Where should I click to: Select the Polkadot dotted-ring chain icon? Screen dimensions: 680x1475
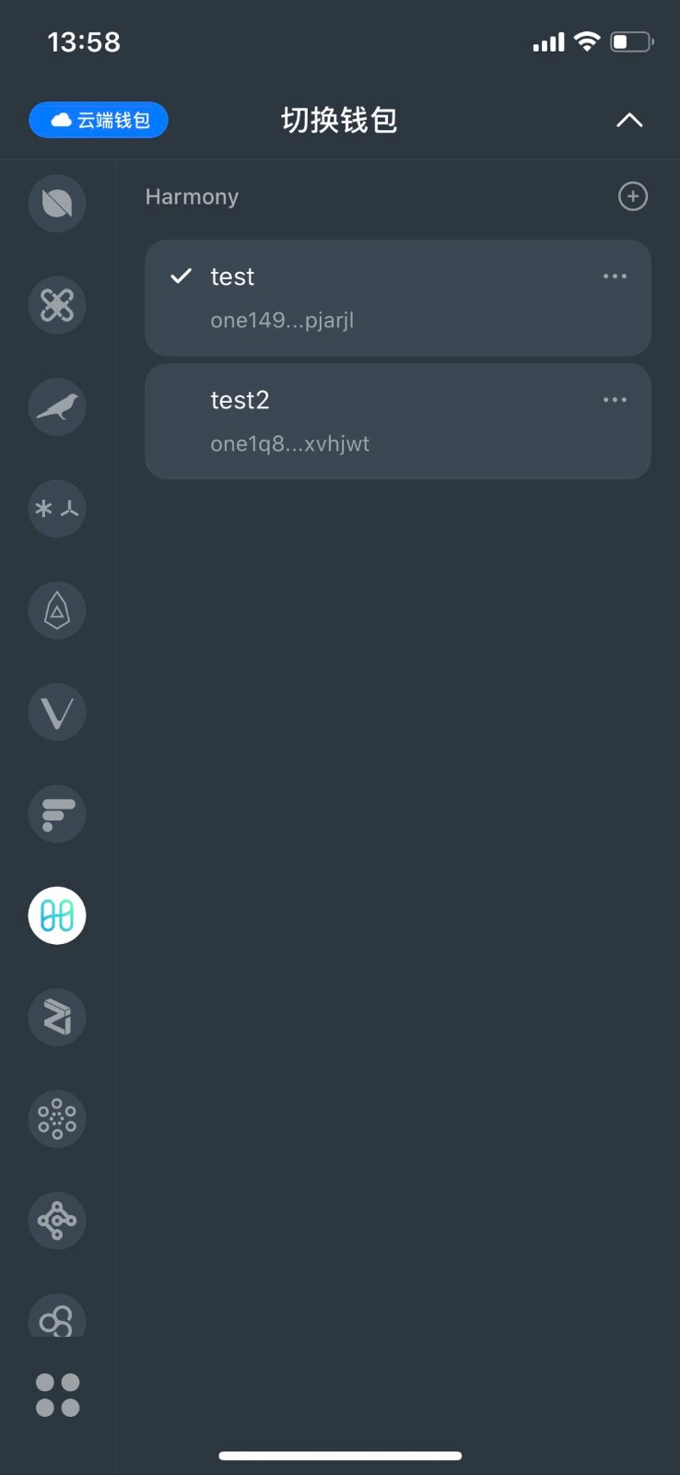click(x=57, y=1118)
